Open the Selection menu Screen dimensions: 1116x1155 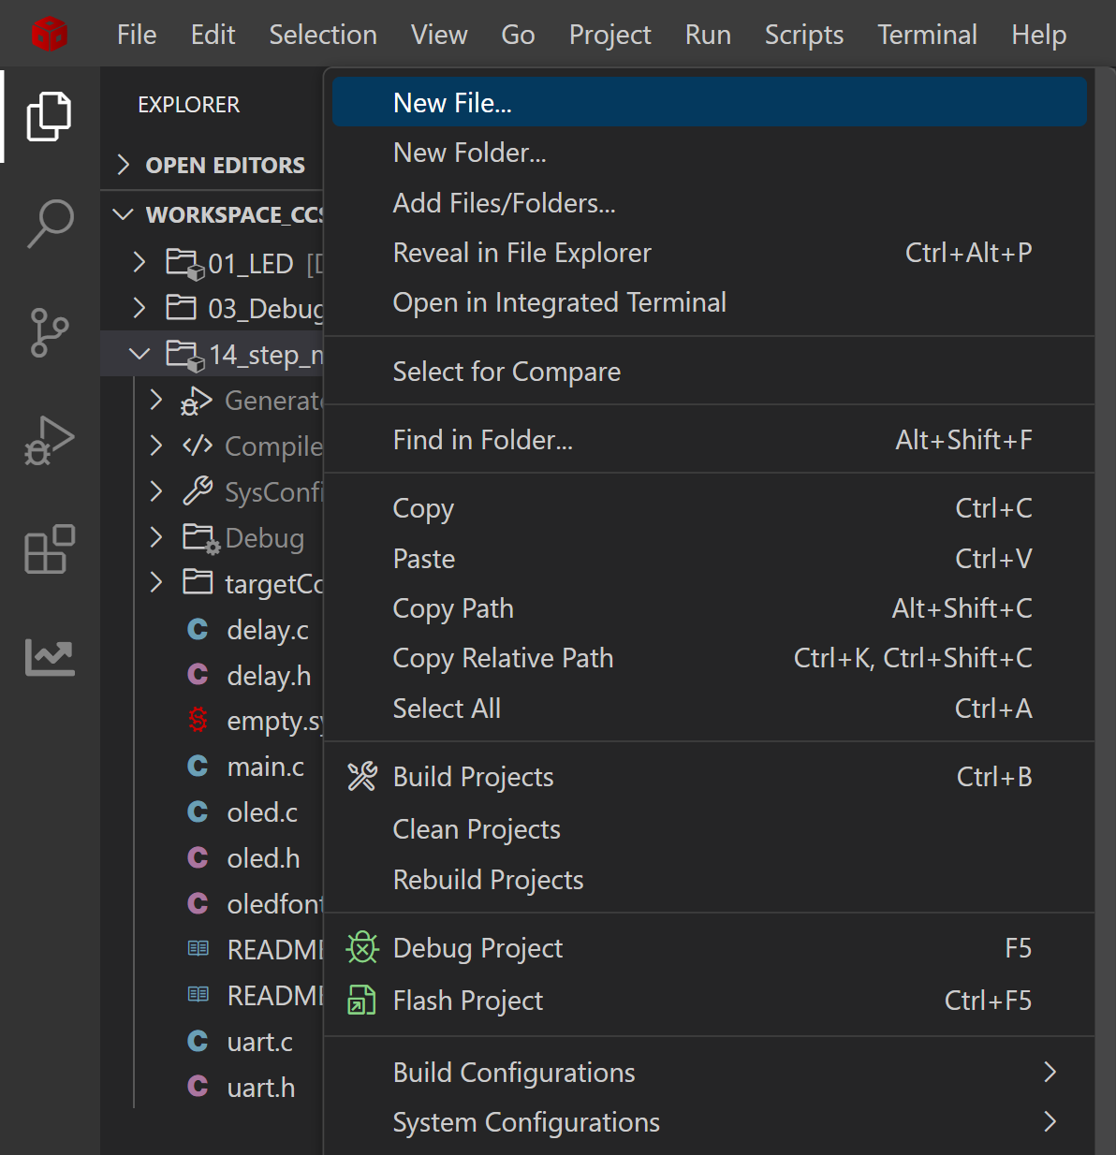pos(323,35)
